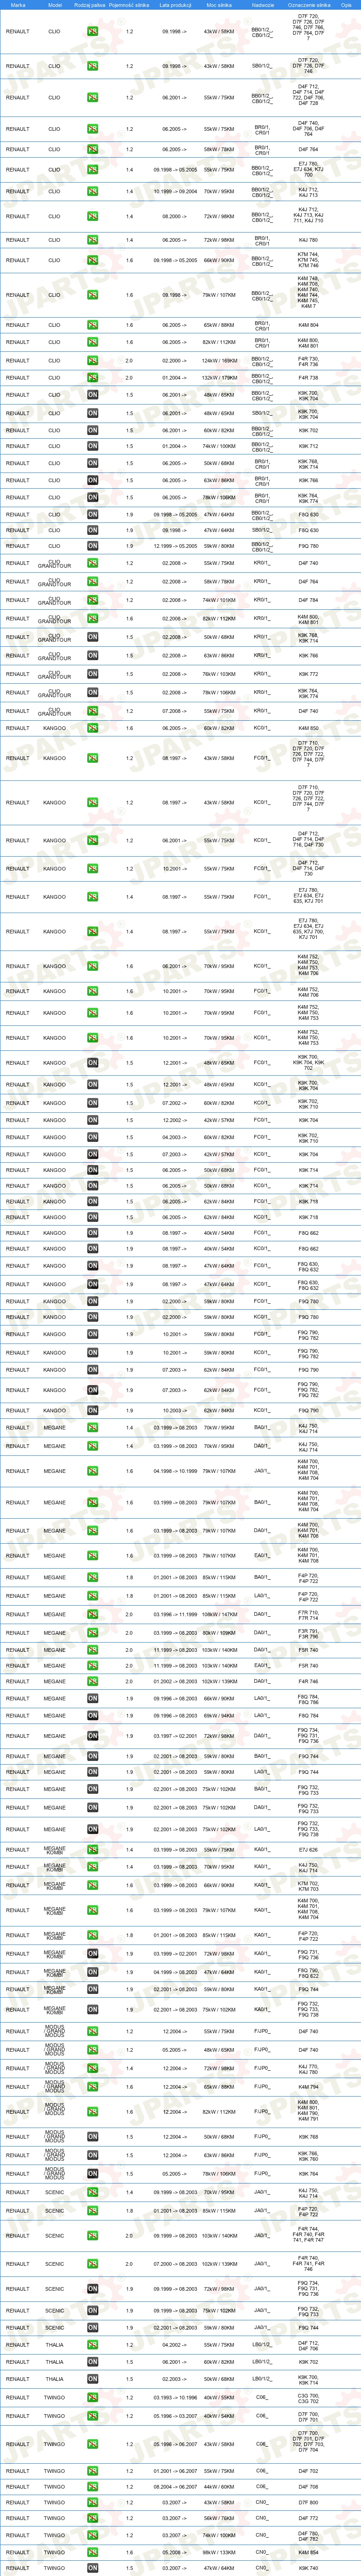Click the Pojemność silnika column header
361x2576 pixels.
129,5
